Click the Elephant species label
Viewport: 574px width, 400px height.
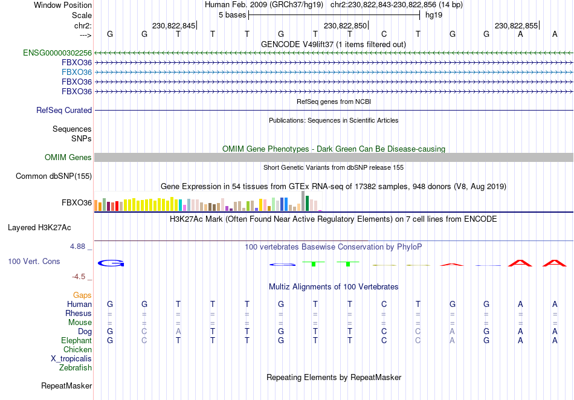(x=76, y=340)
